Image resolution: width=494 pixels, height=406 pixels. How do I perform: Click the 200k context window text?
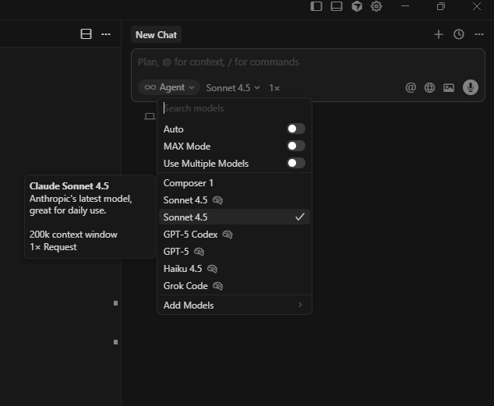pyautogui.click(x=73, y=235)
